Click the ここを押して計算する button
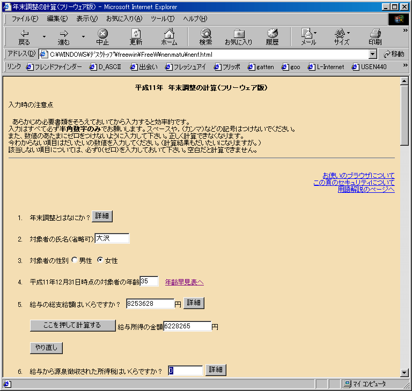 tap(72, 326)
